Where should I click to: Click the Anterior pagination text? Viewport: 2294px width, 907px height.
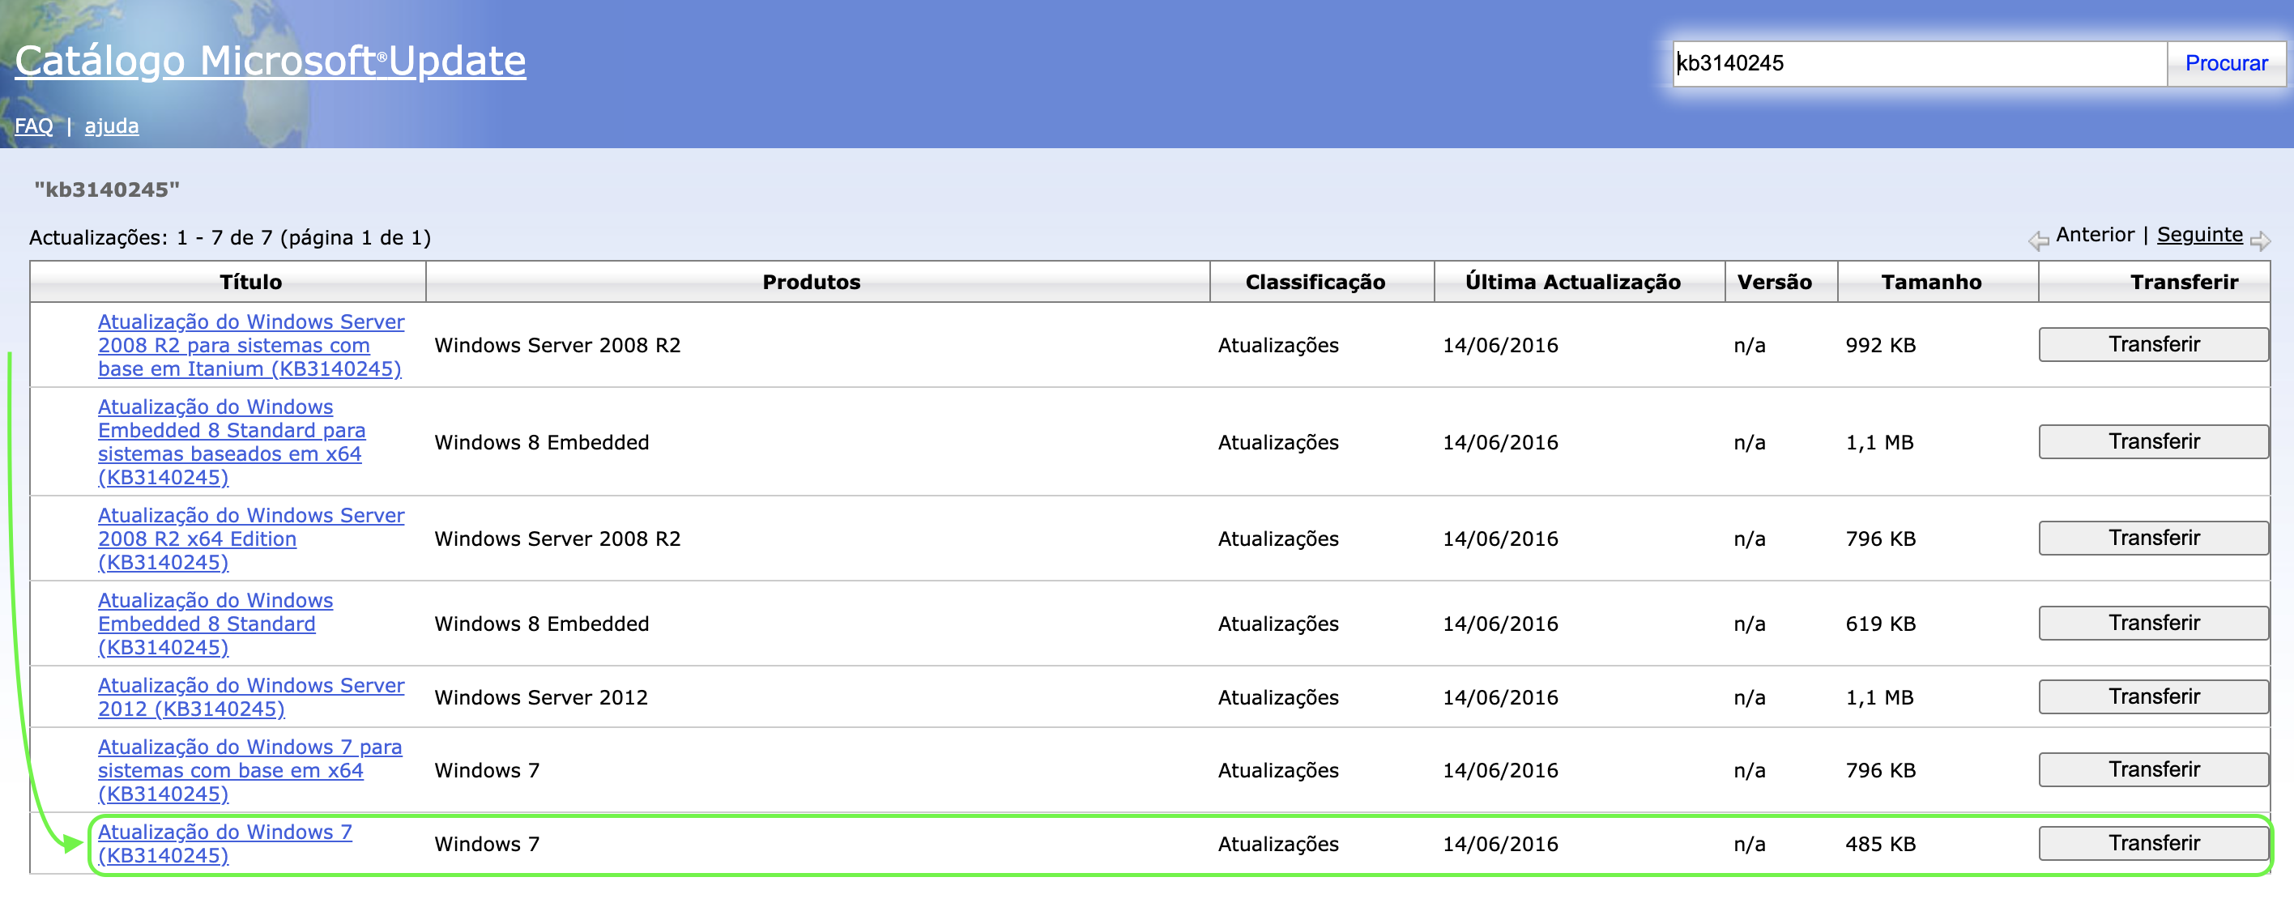click(x=2095, y=234)
